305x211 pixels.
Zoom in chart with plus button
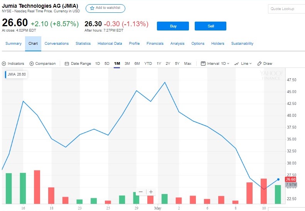[x=151, y=192]
